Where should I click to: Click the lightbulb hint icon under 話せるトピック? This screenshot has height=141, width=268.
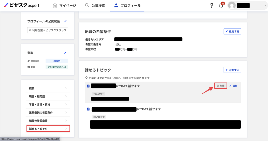click(x=87, y=78)
